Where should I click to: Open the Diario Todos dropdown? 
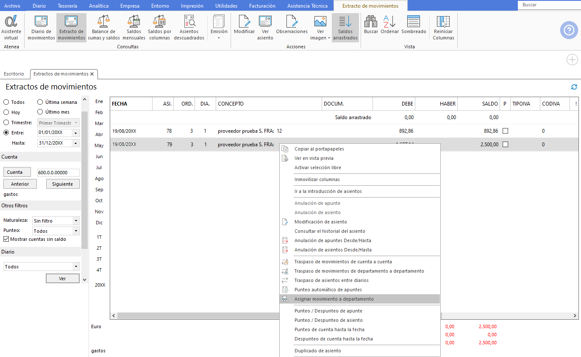76,267
